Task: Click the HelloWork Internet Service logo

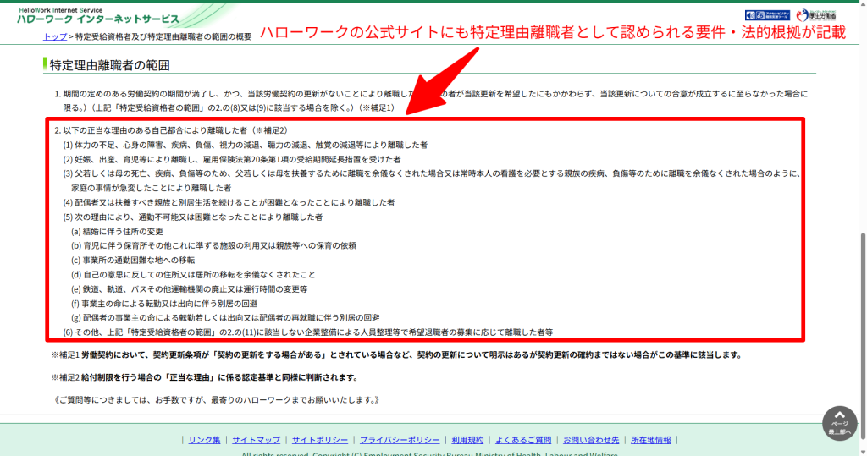Action: [98, 16]
